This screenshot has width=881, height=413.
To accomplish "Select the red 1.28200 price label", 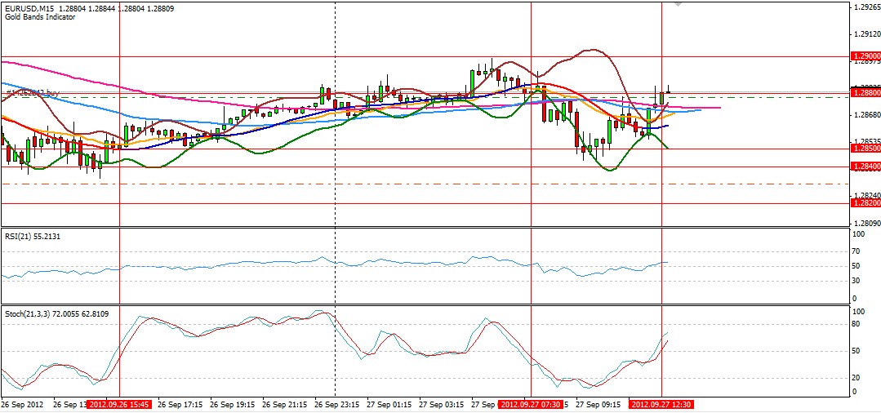I will 865,203.
